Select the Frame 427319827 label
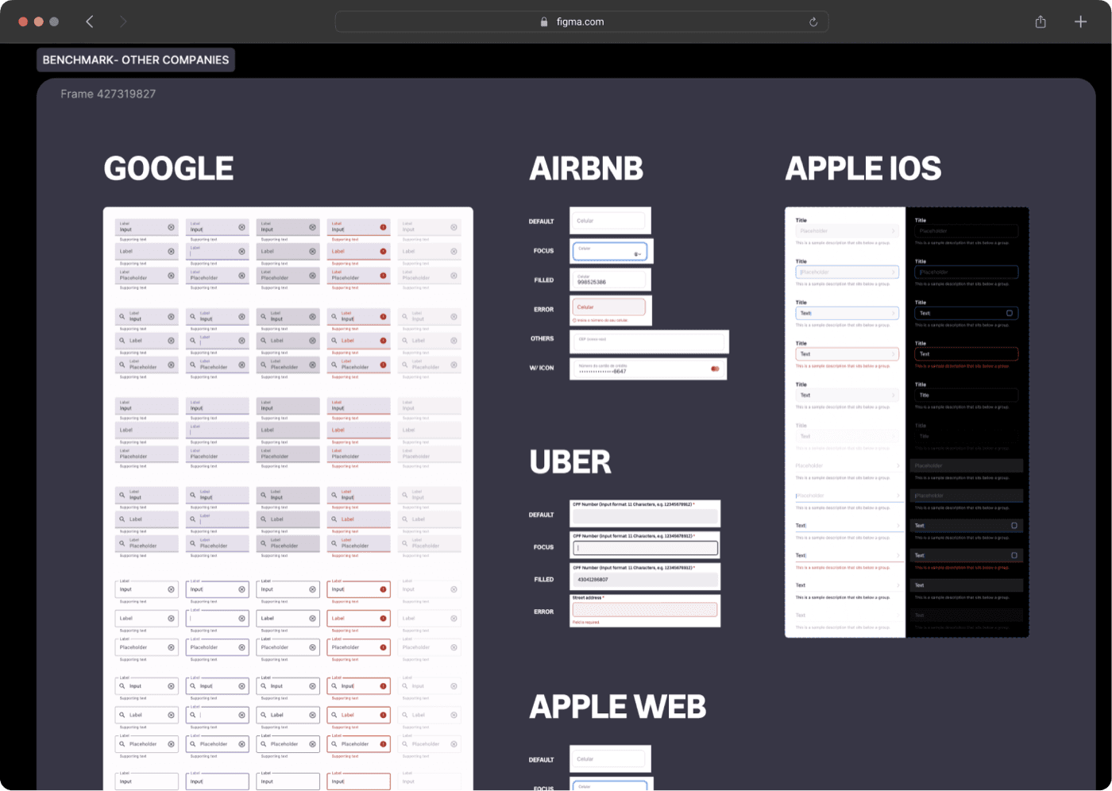This screenshot has height=791, width=1112. click(108, 94)
